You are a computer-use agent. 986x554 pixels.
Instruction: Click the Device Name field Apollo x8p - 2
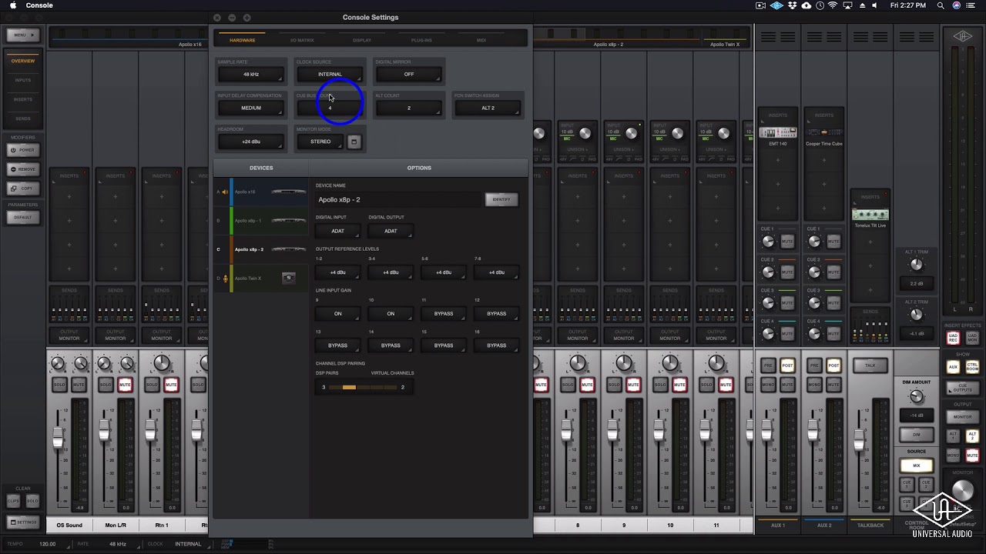(x=398, y=200)
